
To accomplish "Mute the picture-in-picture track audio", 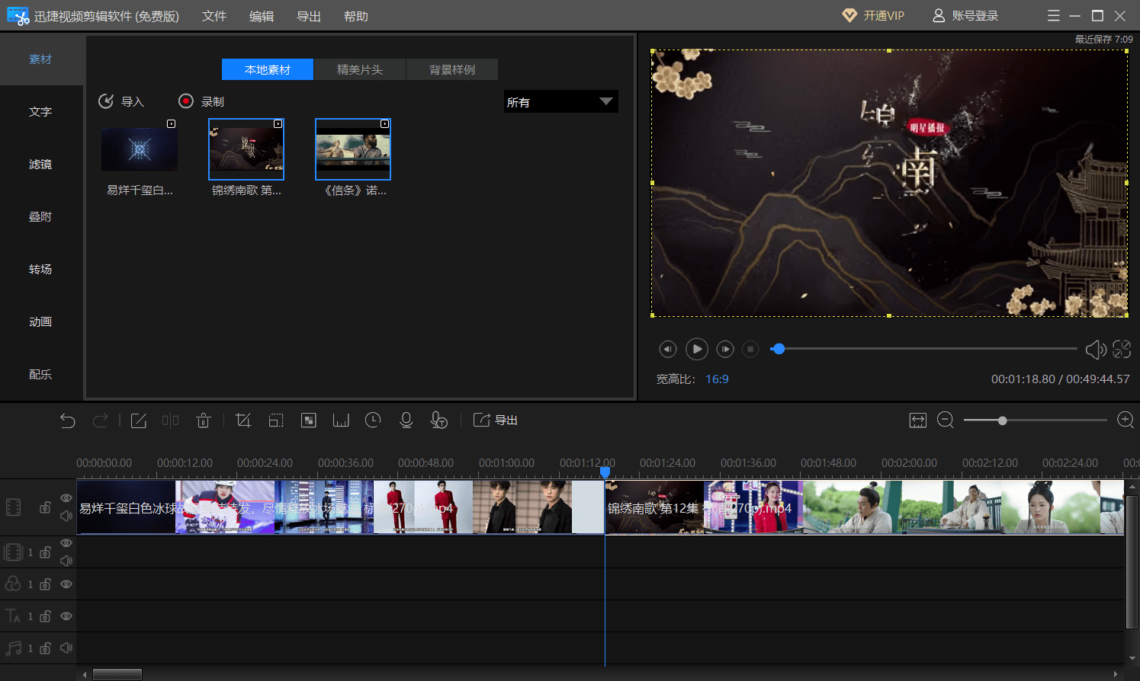I will pos(66,561).
